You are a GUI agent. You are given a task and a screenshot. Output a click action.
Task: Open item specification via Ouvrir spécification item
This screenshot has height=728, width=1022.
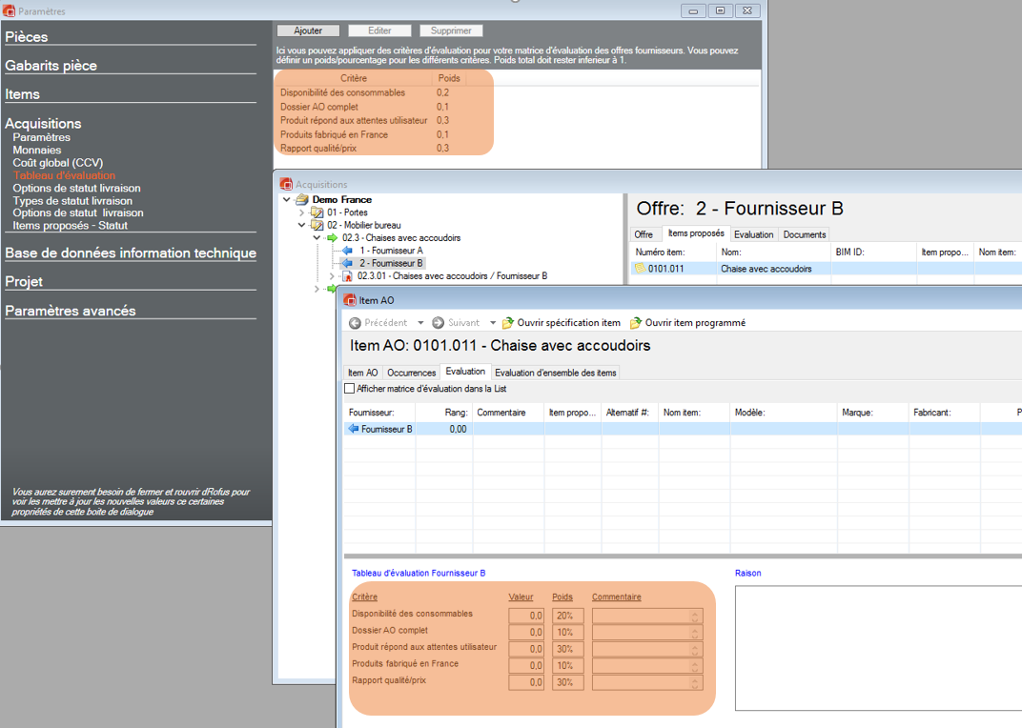click(x=508, y=323)
